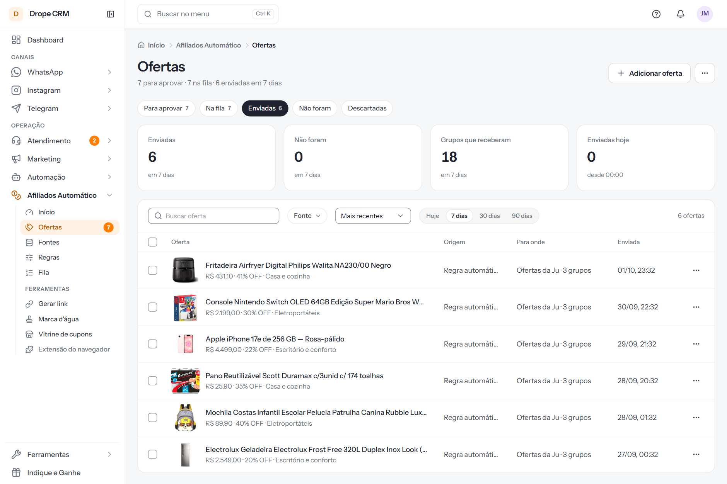The height and width of the screenshot is (484, 727).
Task: Select the Electrolux Geladeira offer checkbox
Action: [x=153, y=454]
